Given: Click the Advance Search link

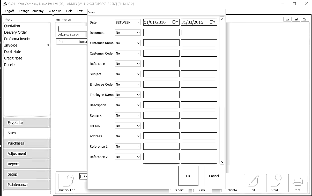Looking at the screenshot, I should [x=69, y=35].
